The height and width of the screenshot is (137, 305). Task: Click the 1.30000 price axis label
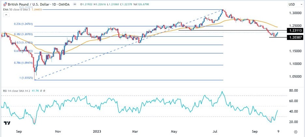pos(294,13)
